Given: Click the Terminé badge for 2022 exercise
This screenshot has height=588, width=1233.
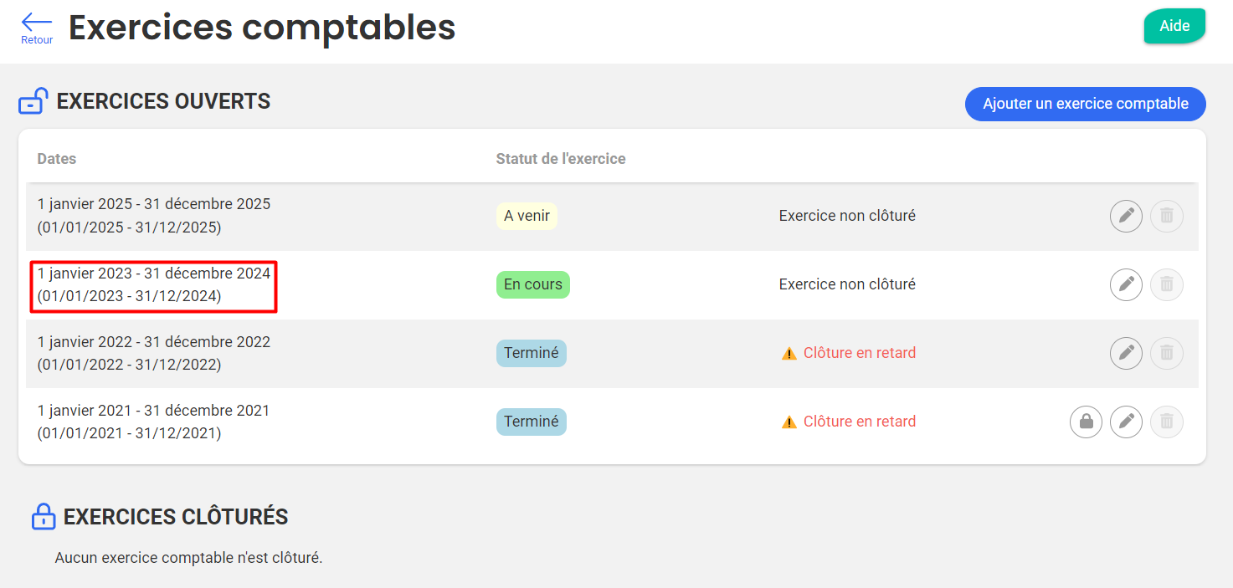Looking at the screenshot, I should tap(531, 353).
